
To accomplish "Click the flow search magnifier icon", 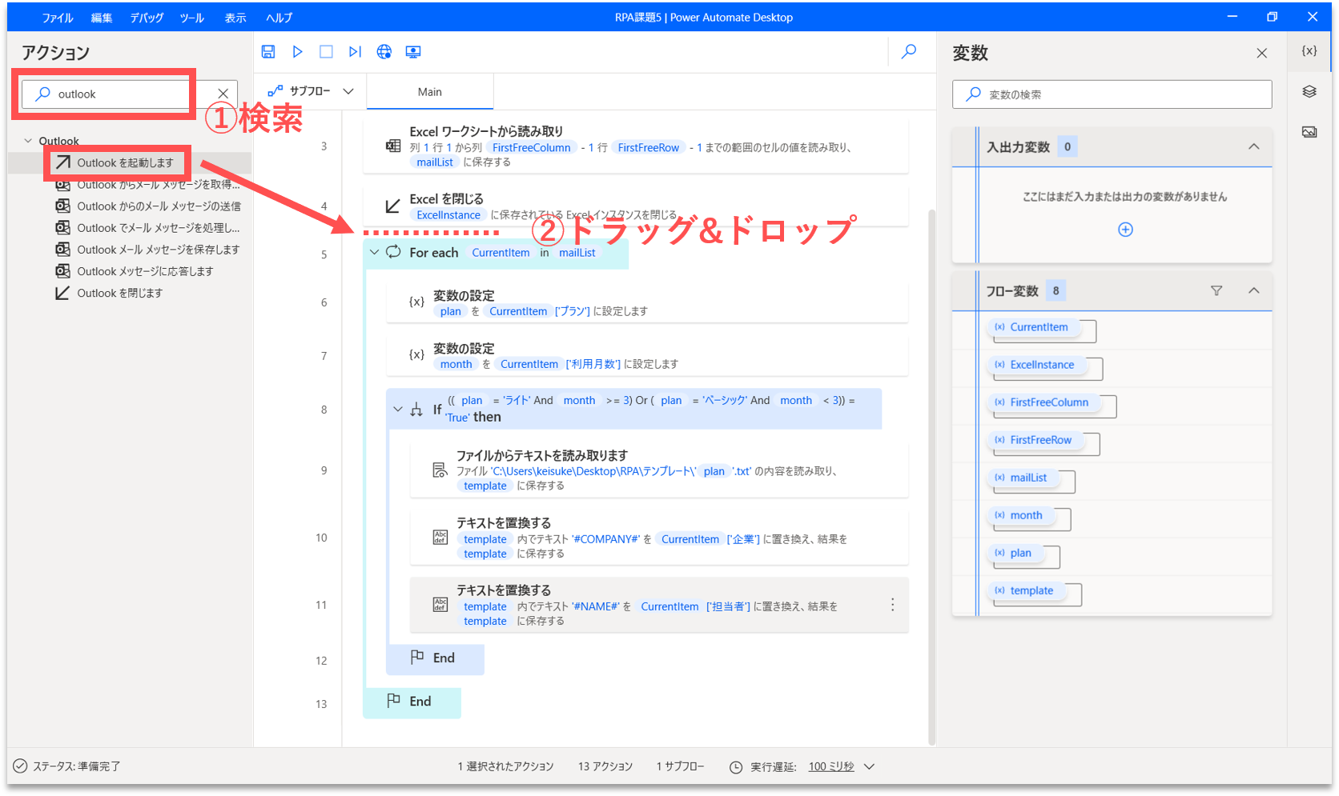I will (x=909, y=52).
